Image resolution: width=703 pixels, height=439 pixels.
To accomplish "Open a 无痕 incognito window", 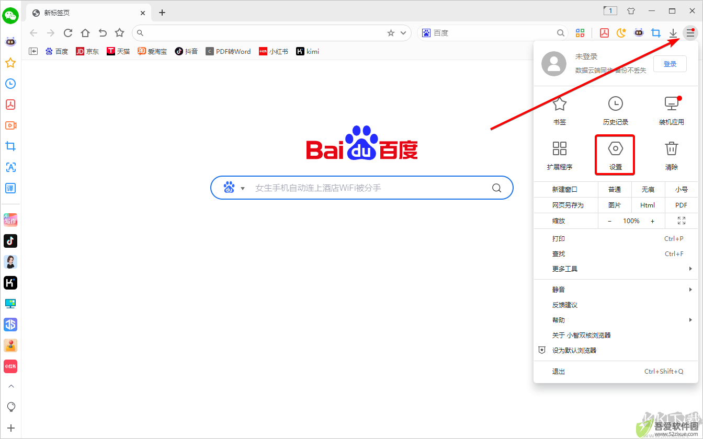I will click(x=648, y=190).
